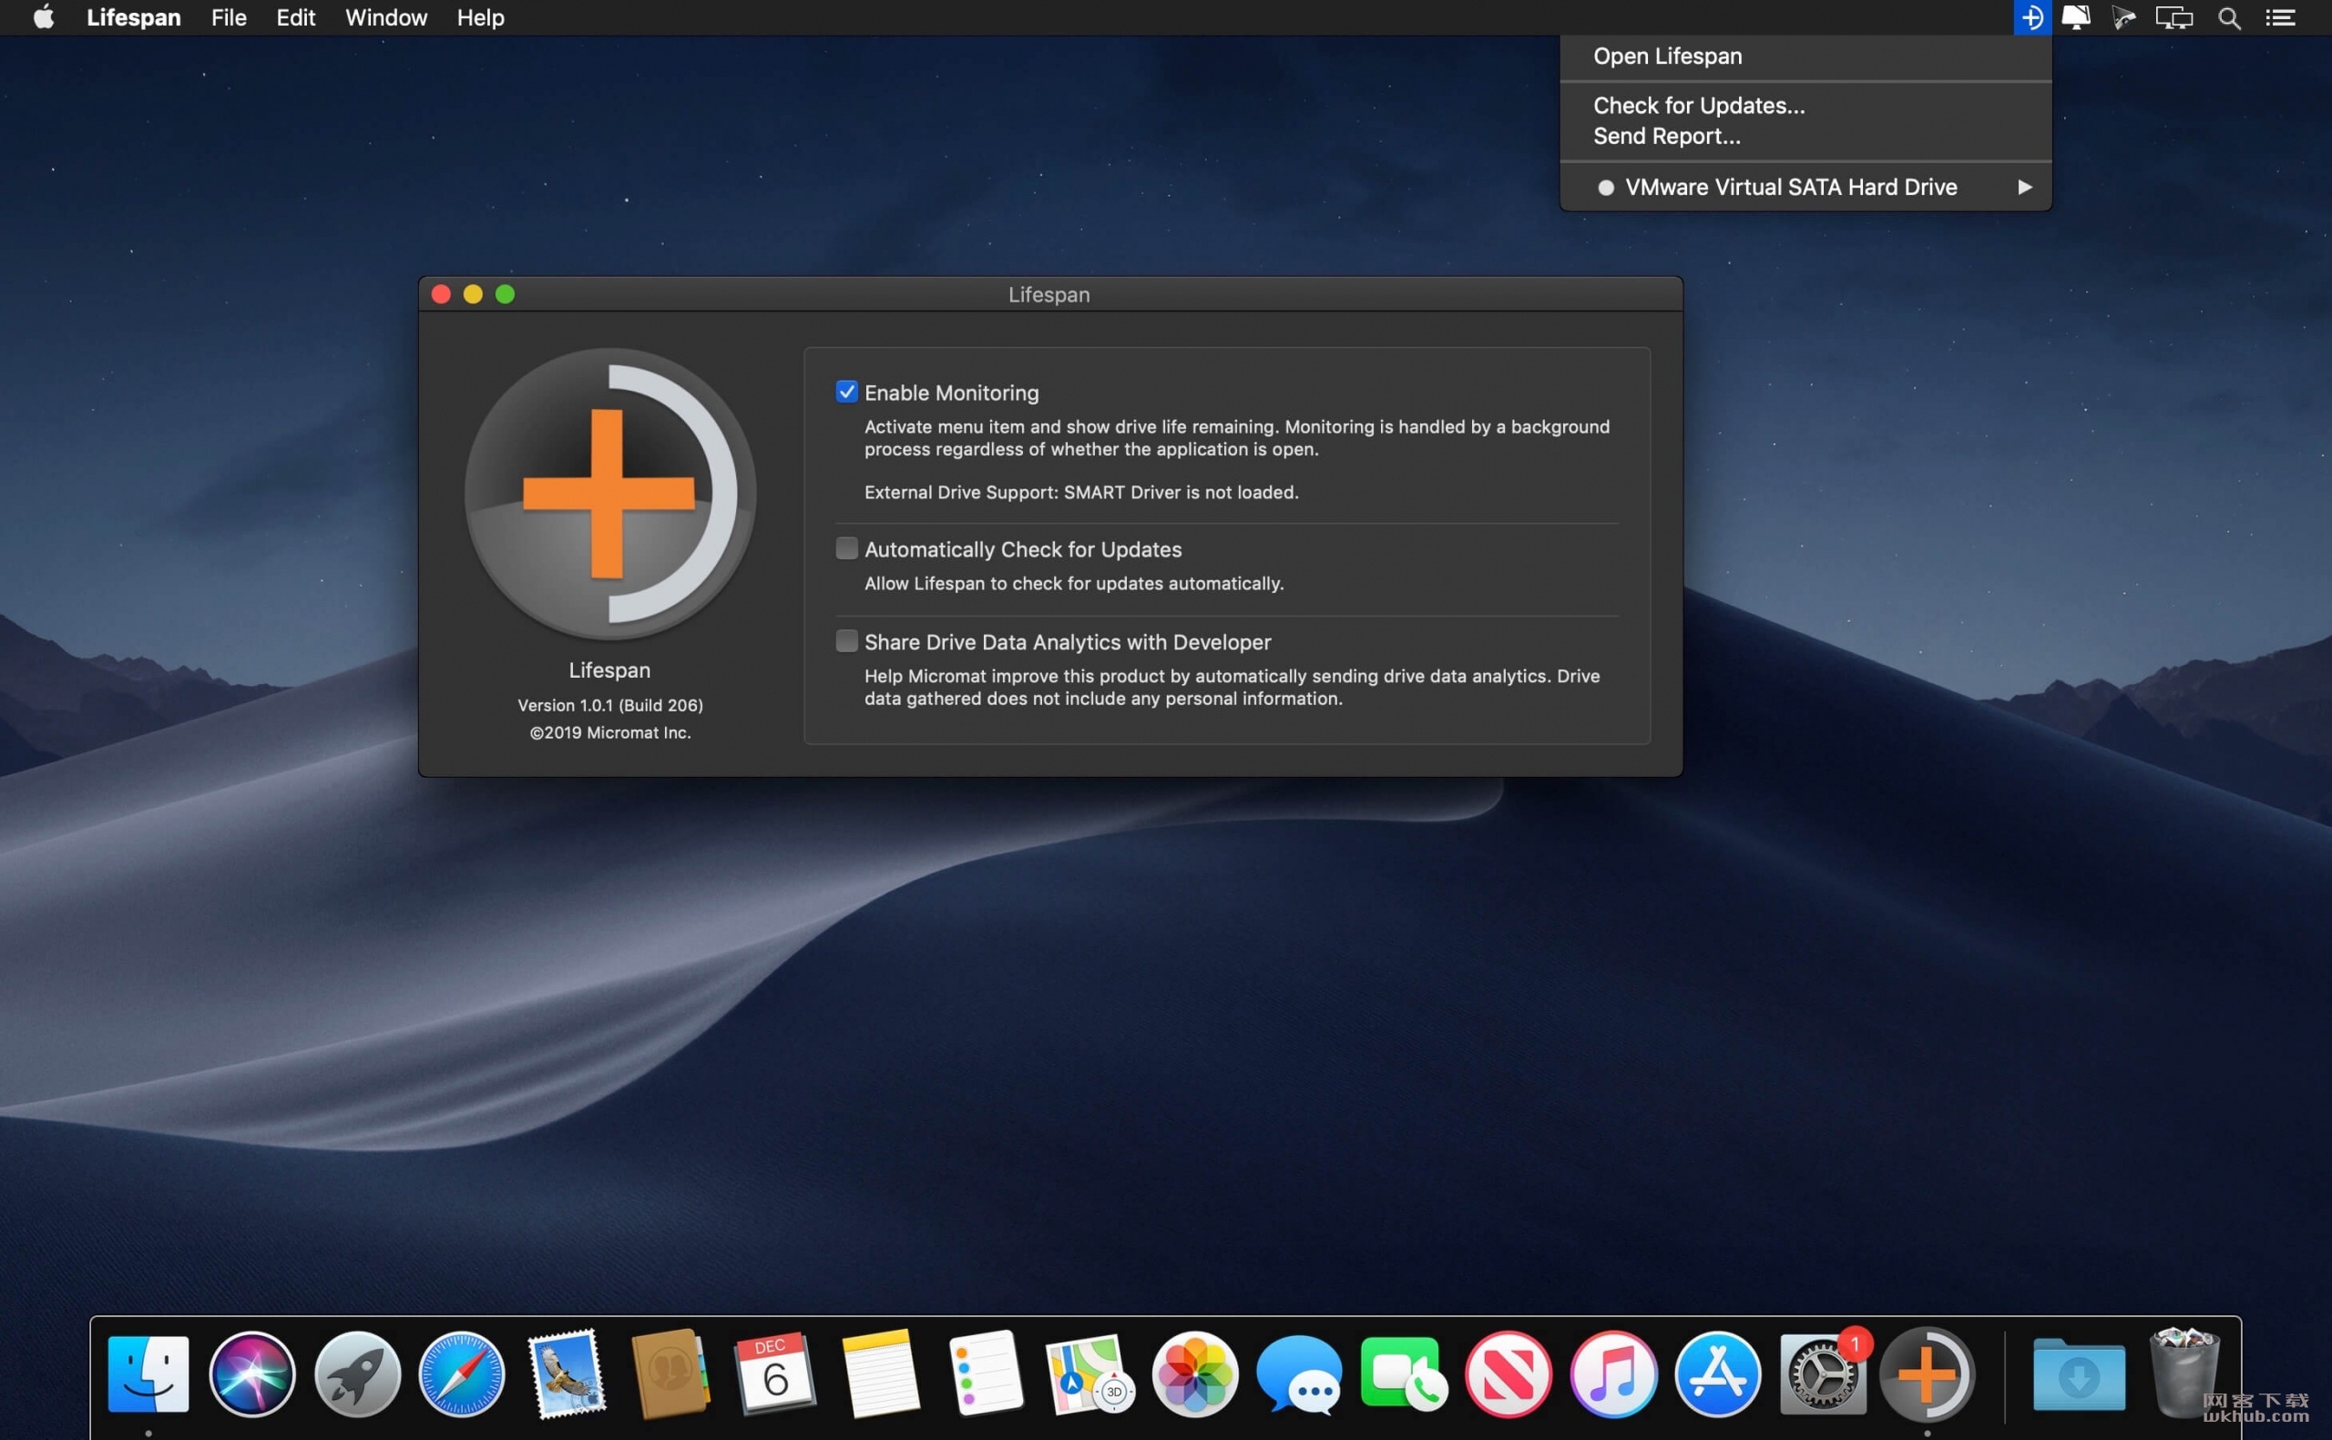Click the Apple menu icon

click(44, 17)
